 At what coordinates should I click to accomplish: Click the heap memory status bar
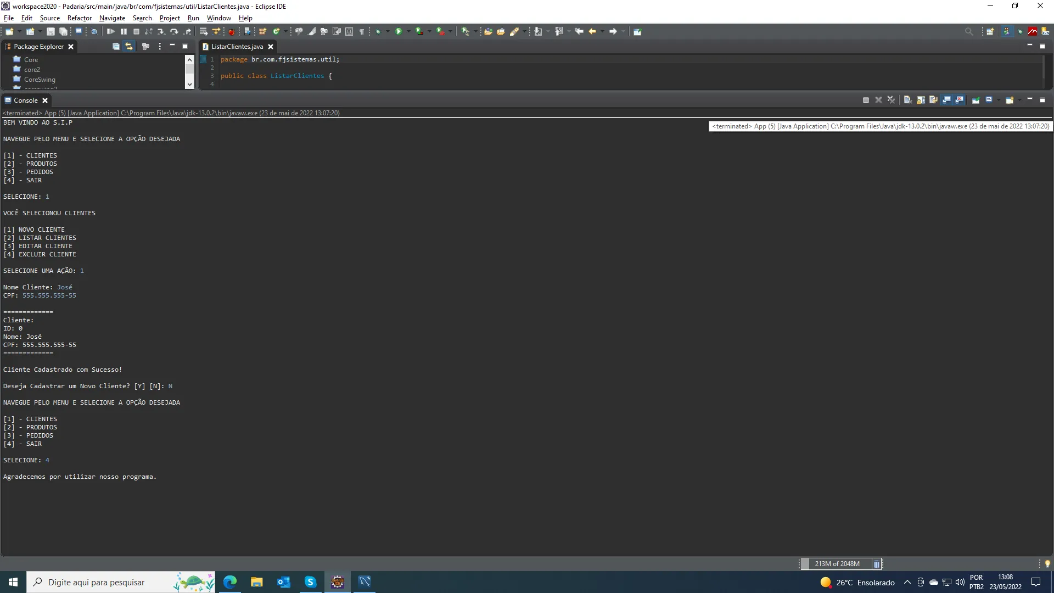coord(837,564)
